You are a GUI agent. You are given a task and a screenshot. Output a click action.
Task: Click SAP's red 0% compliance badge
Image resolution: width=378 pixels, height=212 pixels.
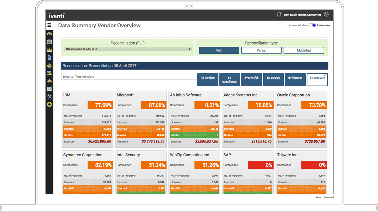coord(261,165)
